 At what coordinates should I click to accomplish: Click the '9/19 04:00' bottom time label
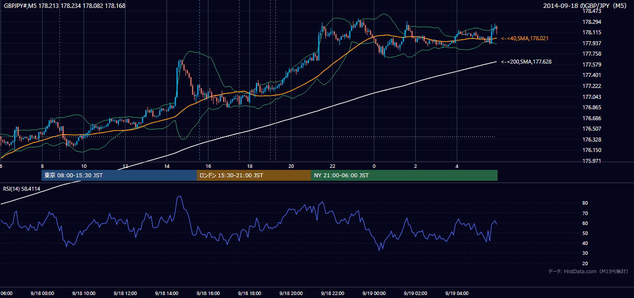pos(457,293)
